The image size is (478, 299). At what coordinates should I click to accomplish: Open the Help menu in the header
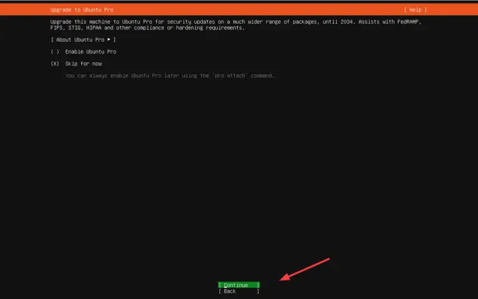415,10
